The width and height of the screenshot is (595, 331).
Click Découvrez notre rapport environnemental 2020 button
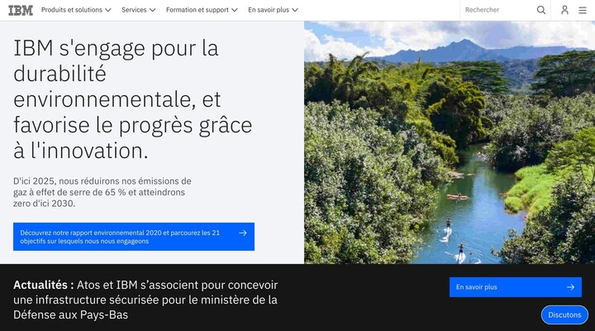pyautogui.click(x=134, y=237)
